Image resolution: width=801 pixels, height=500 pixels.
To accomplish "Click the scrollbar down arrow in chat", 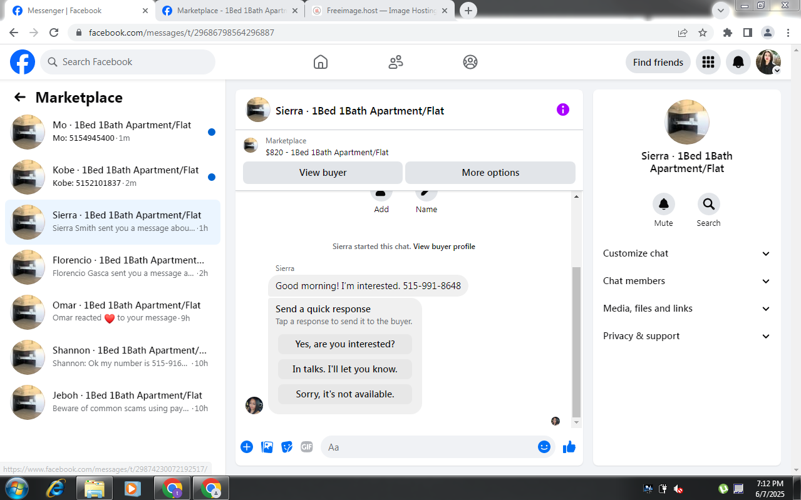I will [x=576, y=423].
